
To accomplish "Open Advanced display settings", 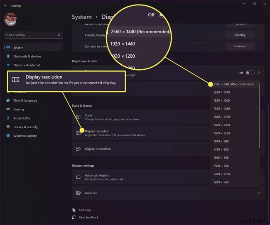I will [x=141, y=177].
